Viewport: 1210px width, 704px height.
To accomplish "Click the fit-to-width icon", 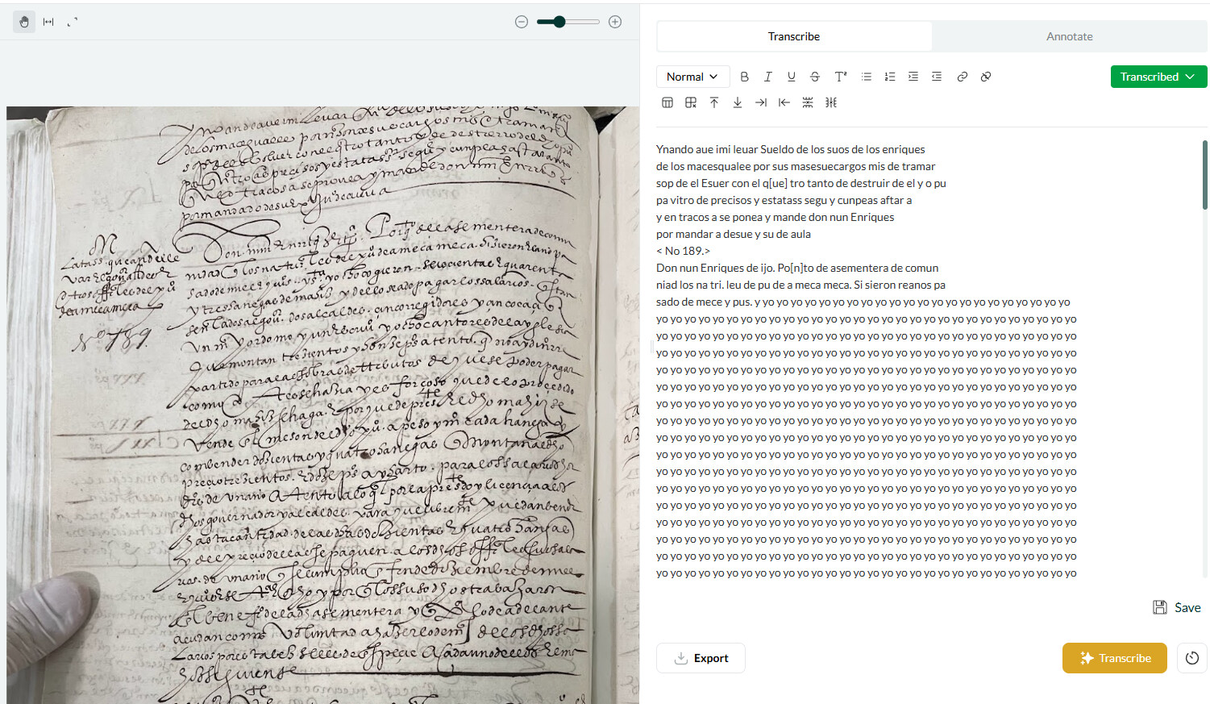I will [48, 22].
